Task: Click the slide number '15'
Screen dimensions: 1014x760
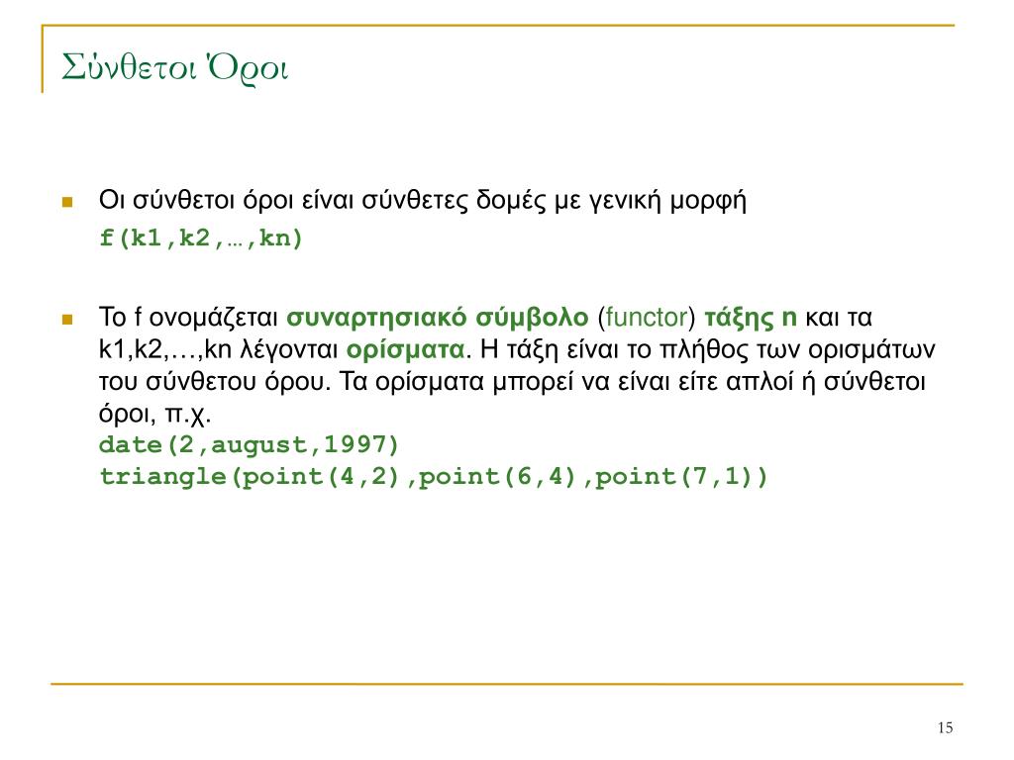Action: [945, 727]
